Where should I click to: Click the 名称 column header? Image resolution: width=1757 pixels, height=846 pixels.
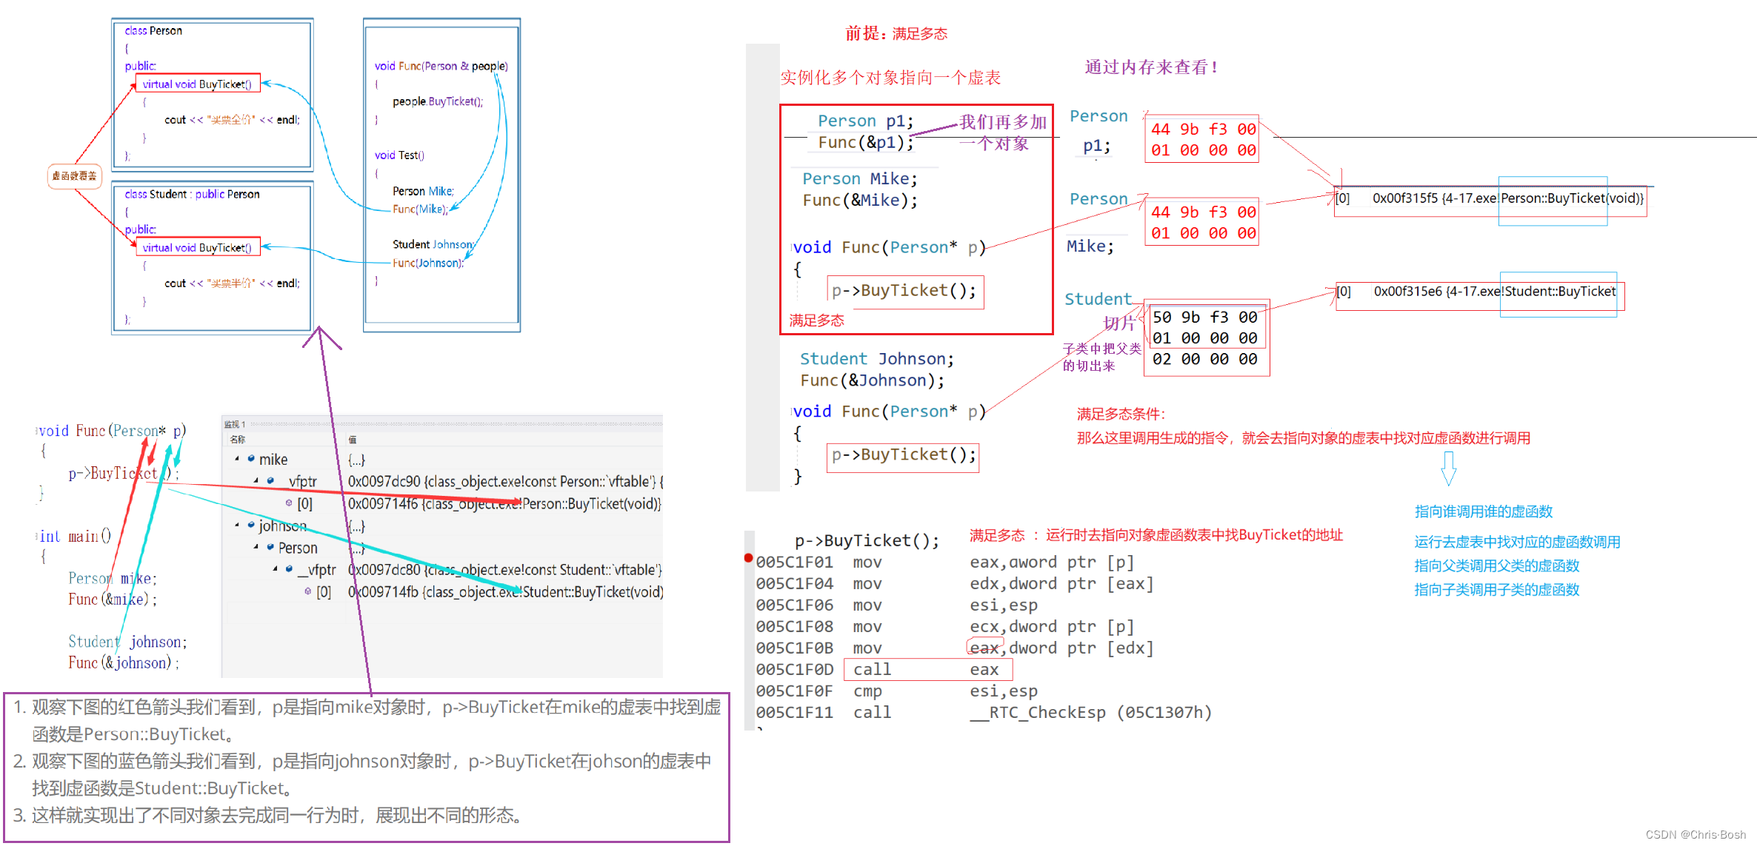(237, 439)
